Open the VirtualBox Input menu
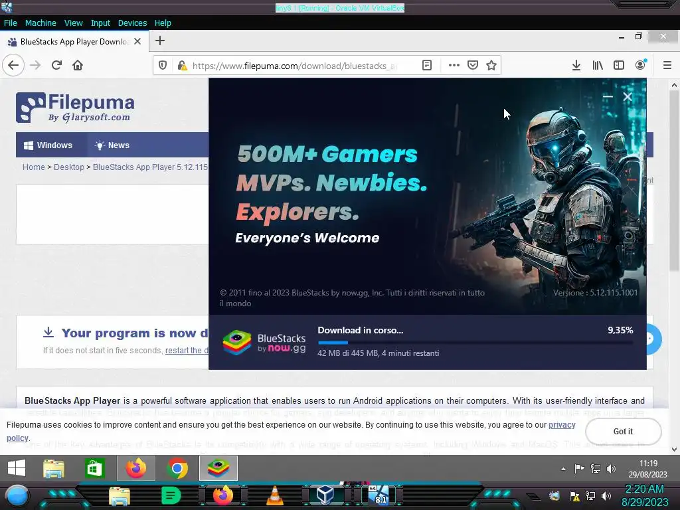The image size is (680, 510). (100, 23)
